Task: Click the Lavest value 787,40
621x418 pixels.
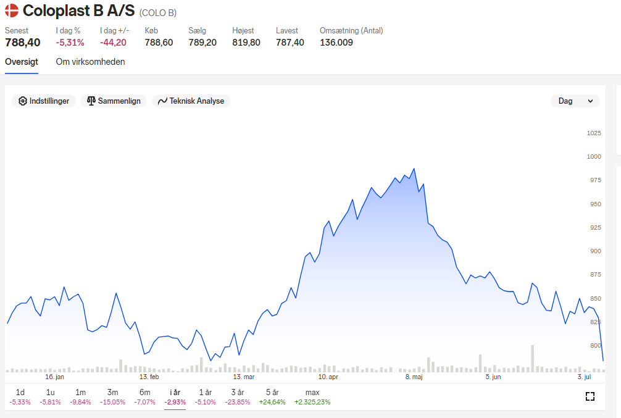Action: (x=290, y=43)
